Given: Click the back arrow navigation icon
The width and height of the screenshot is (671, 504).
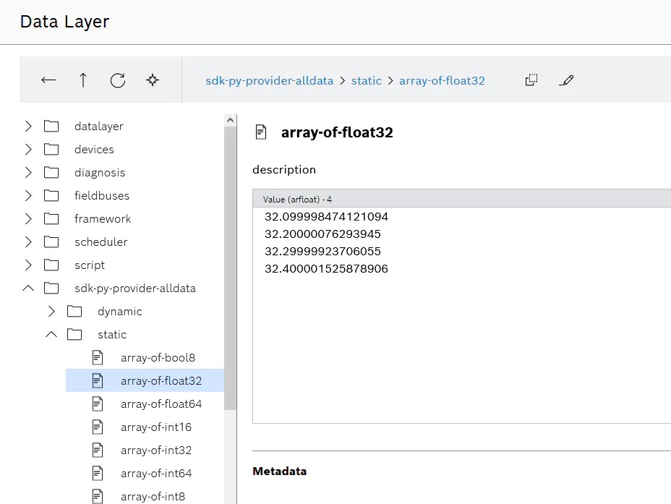Looking at the screenshot, I should click(48, 80).
